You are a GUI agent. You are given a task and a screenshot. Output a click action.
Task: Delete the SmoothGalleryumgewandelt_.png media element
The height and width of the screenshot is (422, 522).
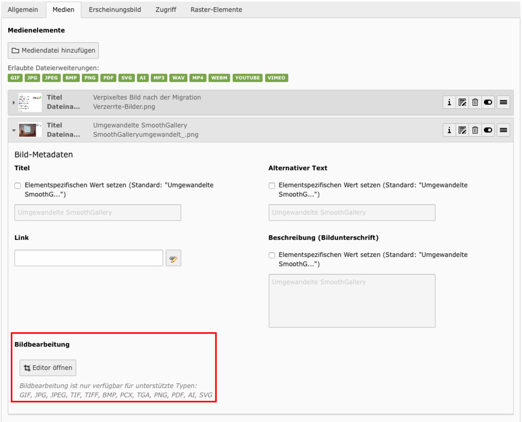(475, 130)
